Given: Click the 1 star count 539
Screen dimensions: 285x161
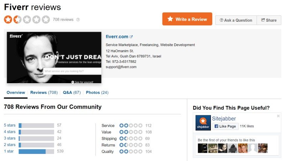Looking at the screenshot, I should pos(60,151).
